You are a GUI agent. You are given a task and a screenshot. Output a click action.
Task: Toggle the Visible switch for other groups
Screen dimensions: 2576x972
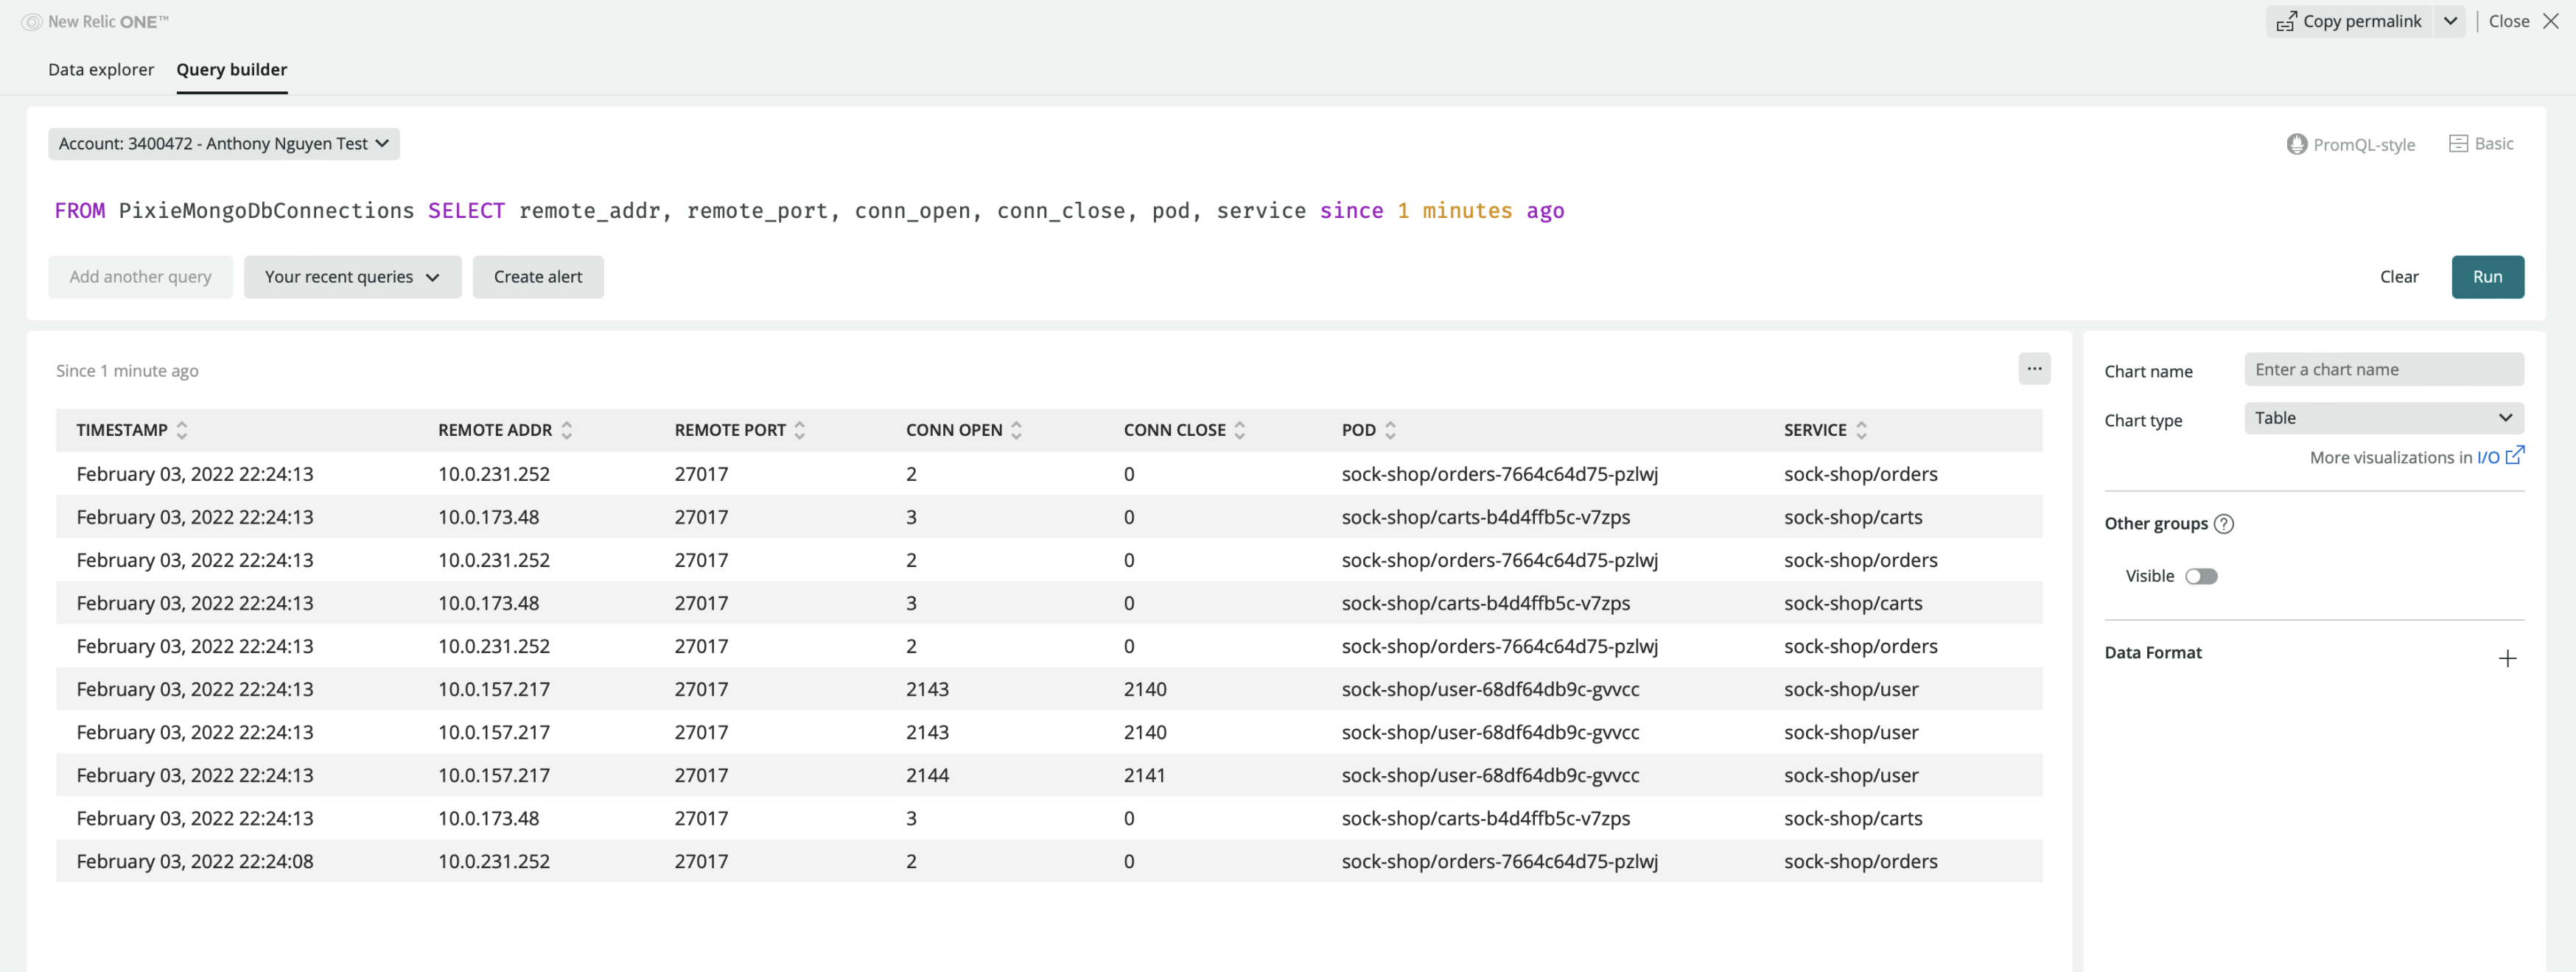pos(2200,577)
